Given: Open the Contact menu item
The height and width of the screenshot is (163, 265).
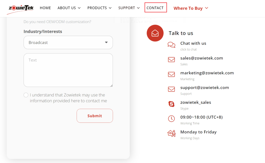Looking at the screenshot, I should tap(155, 8).
